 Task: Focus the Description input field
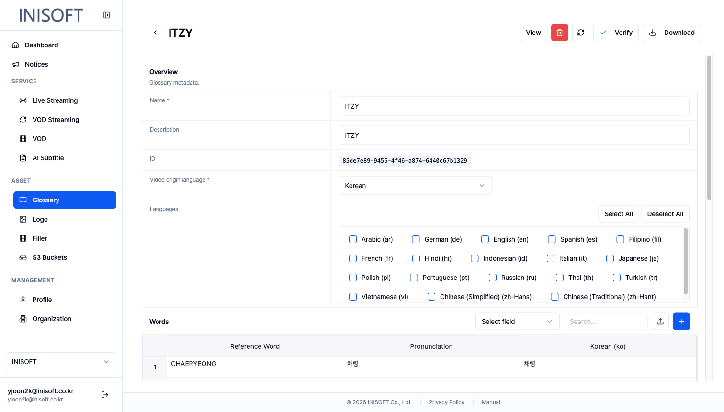tap(514, 135)
